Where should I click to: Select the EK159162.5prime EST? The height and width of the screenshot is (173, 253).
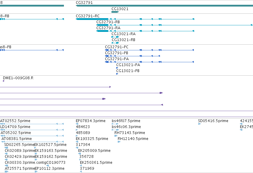[36, 160]
